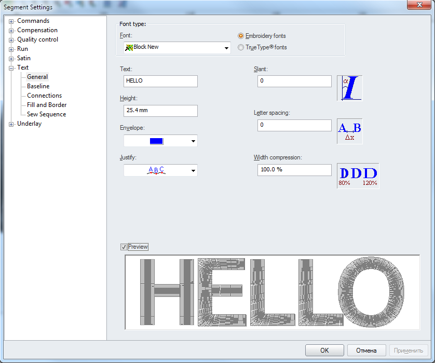Expand the Satin tree node

(x=11, y=59)
